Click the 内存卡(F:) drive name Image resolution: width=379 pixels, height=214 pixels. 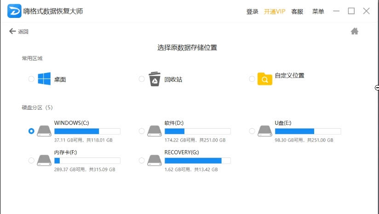click(x=65, y=152)
